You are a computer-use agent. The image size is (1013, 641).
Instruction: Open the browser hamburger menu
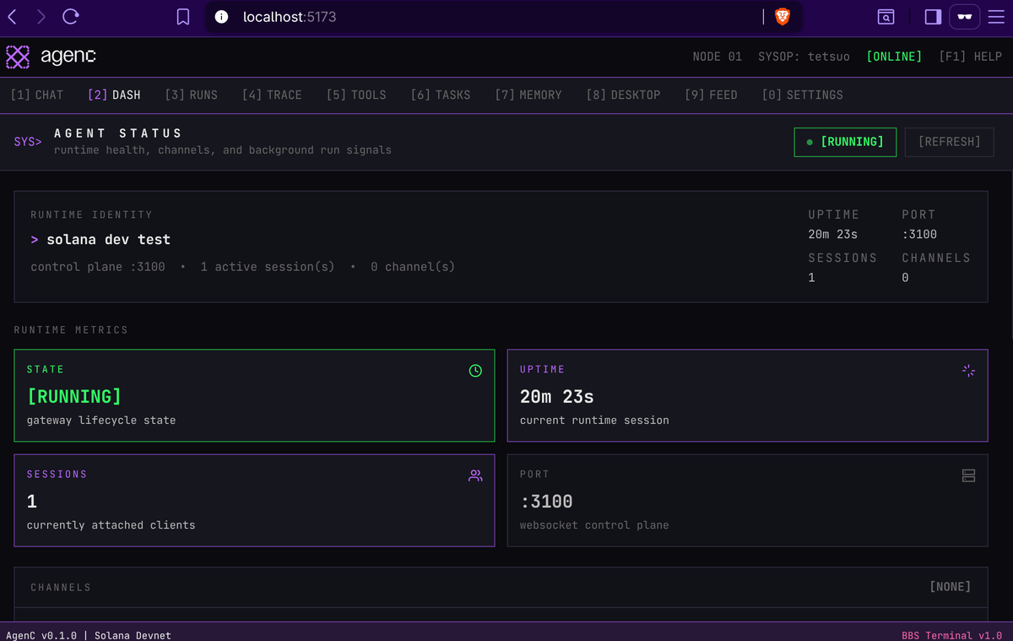996,17
